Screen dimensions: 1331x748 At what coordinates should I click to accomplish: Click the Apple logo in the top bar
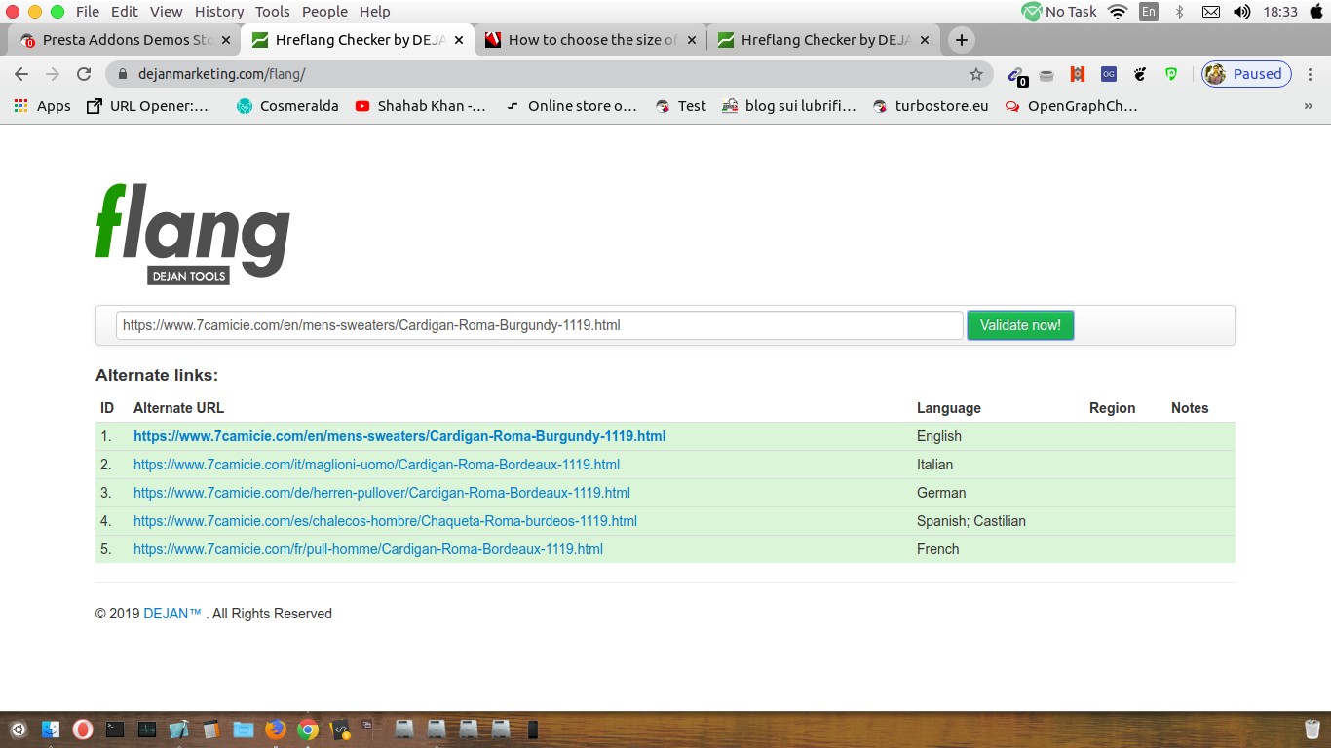coord(1316,11)
